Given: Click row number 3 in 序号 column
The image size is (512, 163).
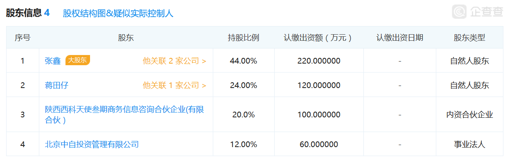Looking at the screenshot, I should 23,115.
